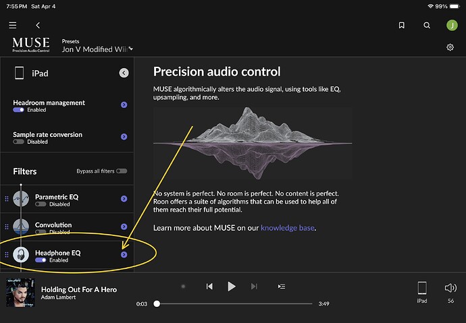This screenshot has width=466, height=323.
Task: Grab the Convolution reorder handle
Action: point(7,227)
